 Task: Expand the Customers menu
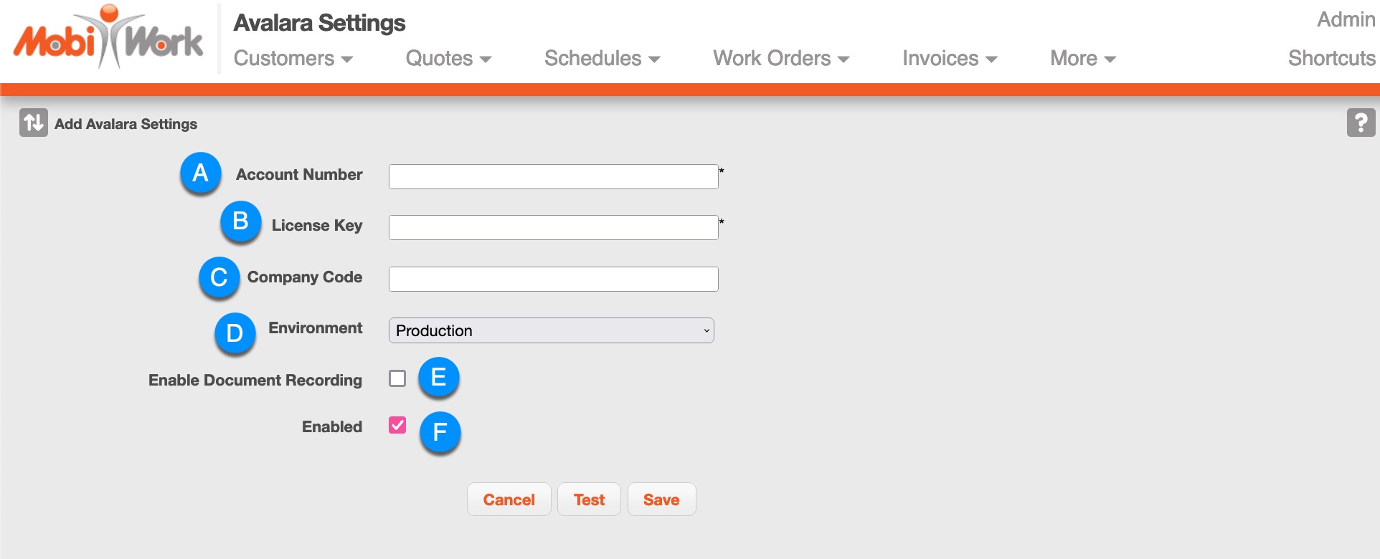coord(293,59)
